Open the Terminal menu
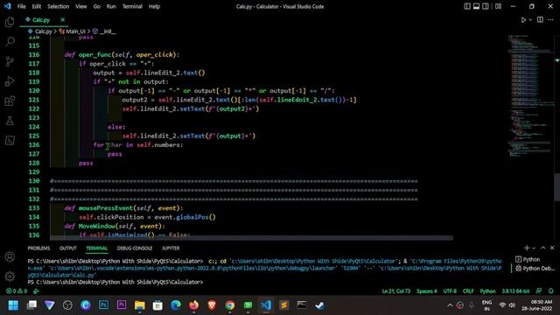This screenshot has height=315, width=560. [132, 6]
